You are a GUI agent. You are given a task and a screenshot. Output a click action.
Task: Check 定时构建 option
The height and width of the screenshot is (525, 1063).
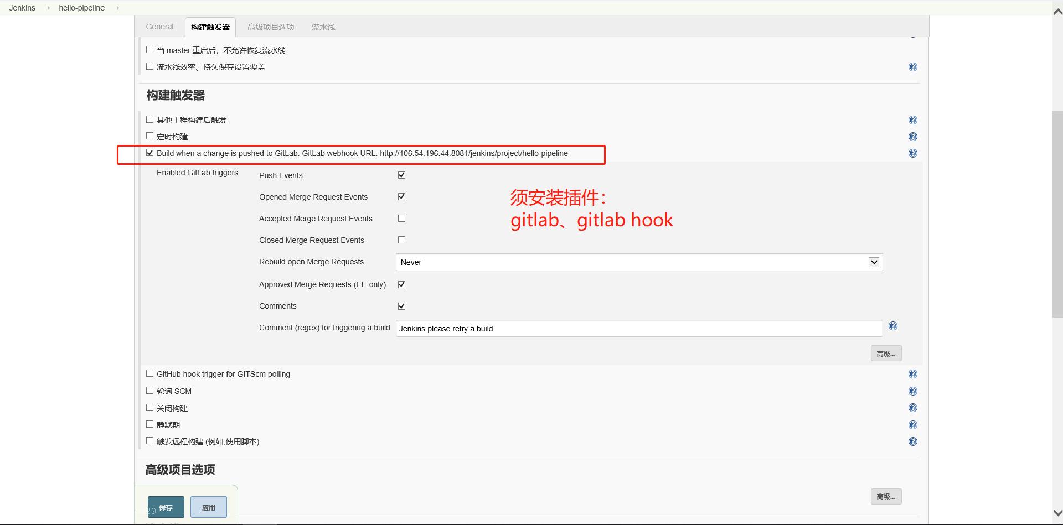[149, 136]
